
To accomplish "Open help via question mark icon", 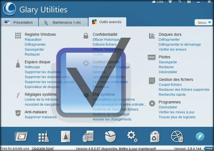I will pos(189,1).
